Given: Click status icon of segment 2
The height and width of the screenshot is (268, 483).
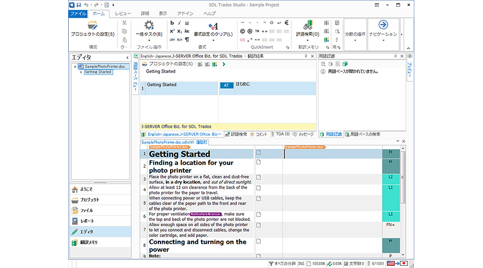Looking at the screenshot, I should point(259,162).
